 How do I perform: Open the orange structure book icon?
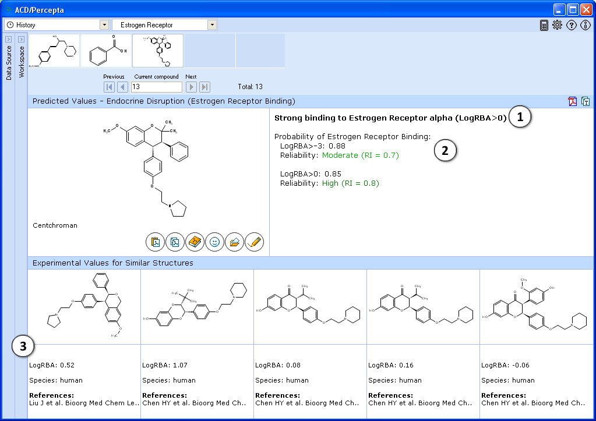click(195, 242)
